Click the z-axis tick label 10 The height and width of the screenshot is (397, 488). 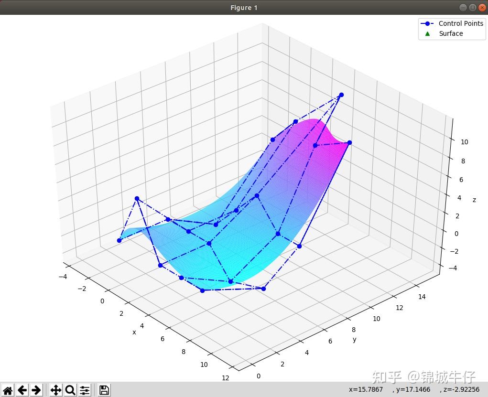tap(464, 142)
